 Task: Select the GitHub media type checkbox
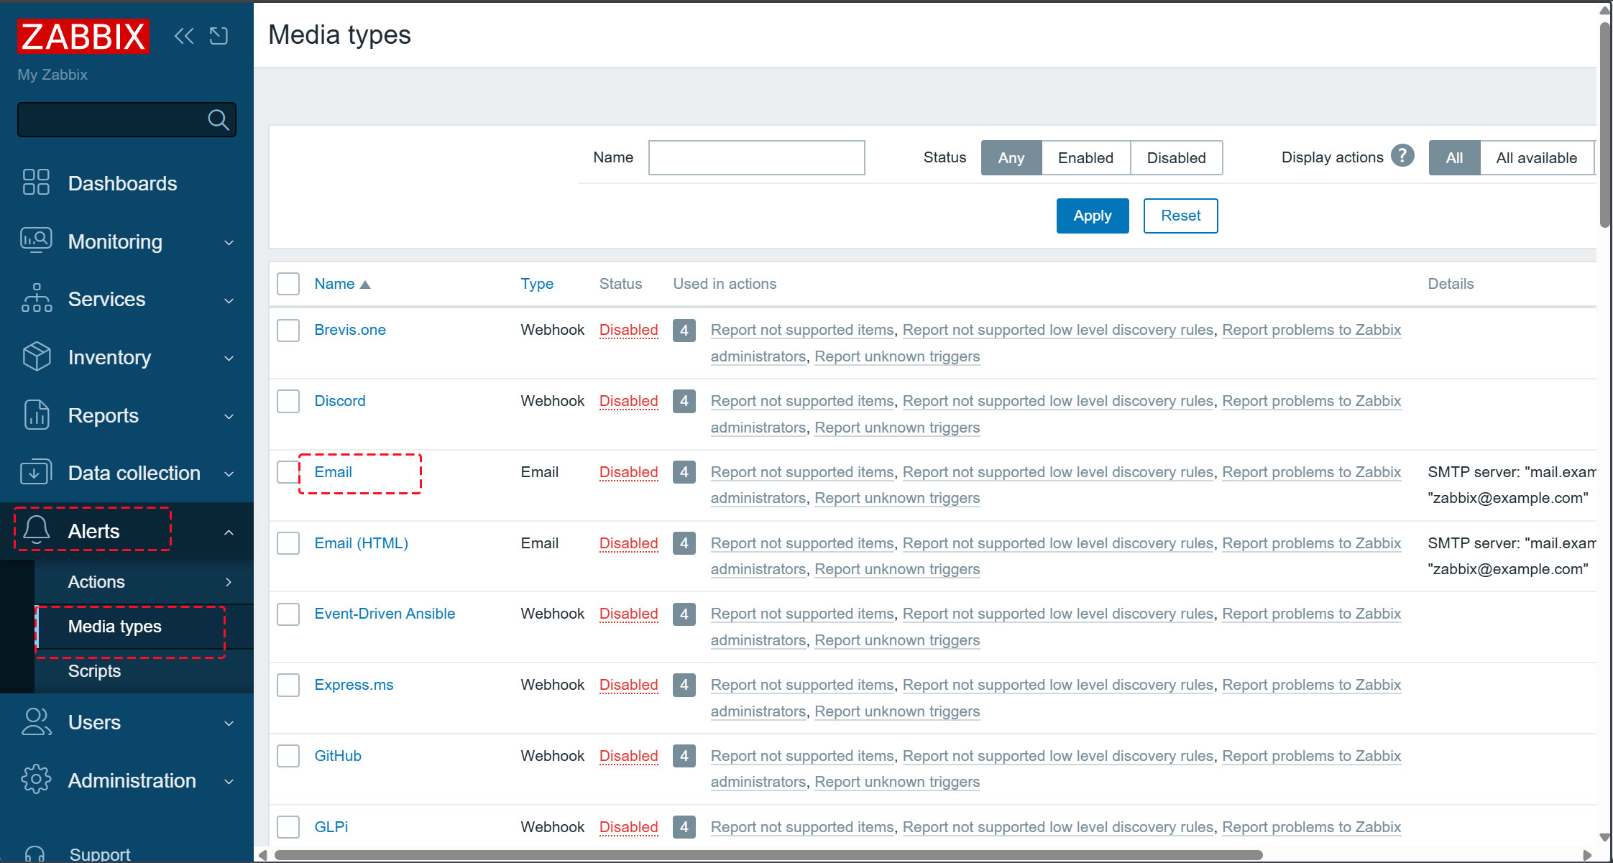(x=288, y=756)
